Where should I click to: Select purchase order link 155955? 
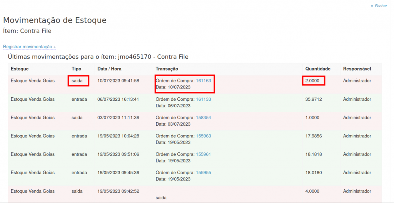pos(204,173)
